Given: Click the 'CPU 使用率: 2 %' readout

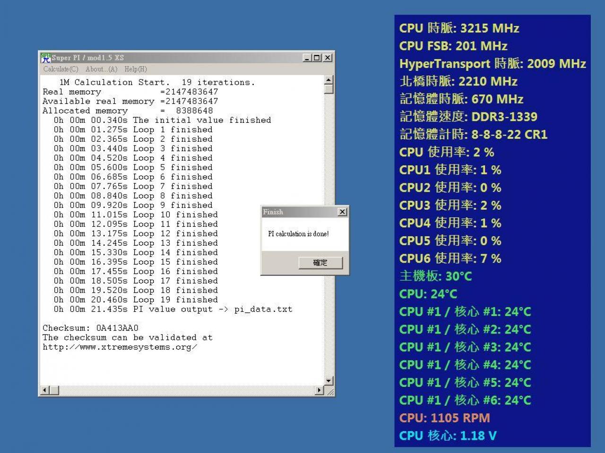Looking at the screenshot, I should 447,152.
